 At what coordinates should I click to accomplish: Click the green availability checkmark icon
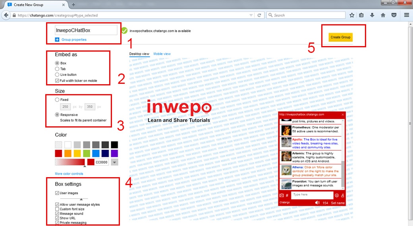[124, 31]
